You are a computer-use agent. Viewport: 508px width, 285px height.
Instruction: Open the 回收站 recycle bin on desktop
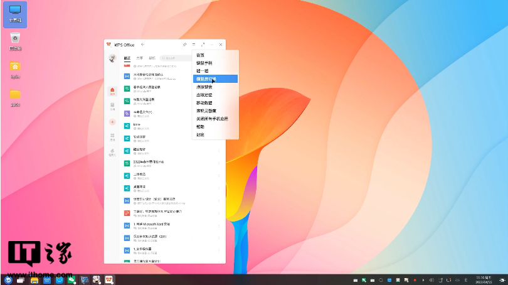[x=15, y=41]
